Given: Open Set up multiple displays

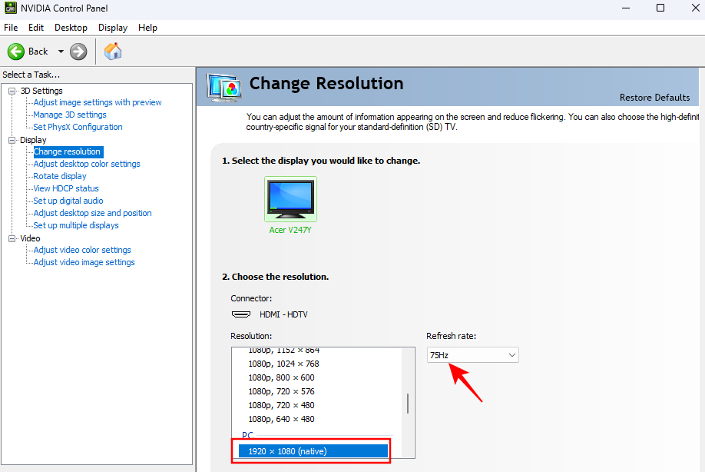Looking at the screenshot, I should tap(76, 225).
